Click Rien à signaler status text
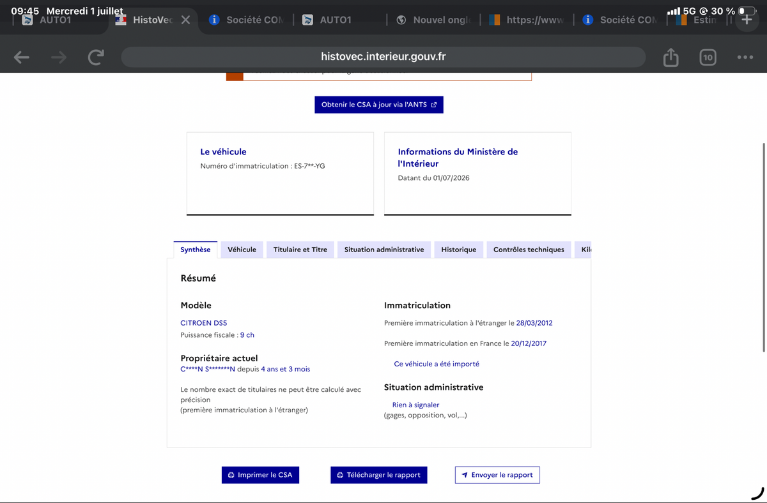 [x=415, y=405]
